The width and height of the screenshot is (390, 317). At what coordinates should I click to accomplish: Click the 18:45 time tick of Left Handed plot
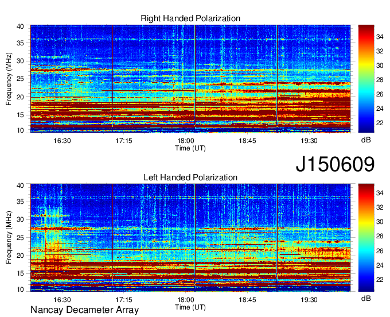(248, 300)
